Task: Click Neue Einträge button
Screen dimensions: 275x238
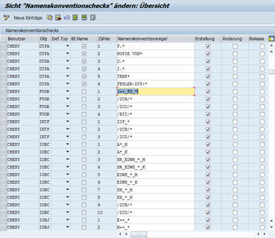Action: [28, 18]
